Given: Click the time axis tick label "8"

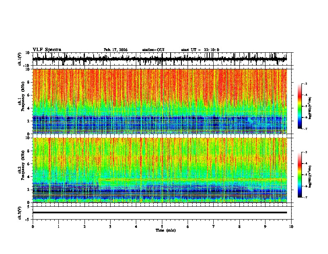Looking at the screenshot, I should point(239,227).
